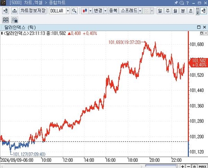Viewport: 208px width, 168px height.
Task: Click the 2024/09/09-06:00 date axis label
Action: [17, 160]
